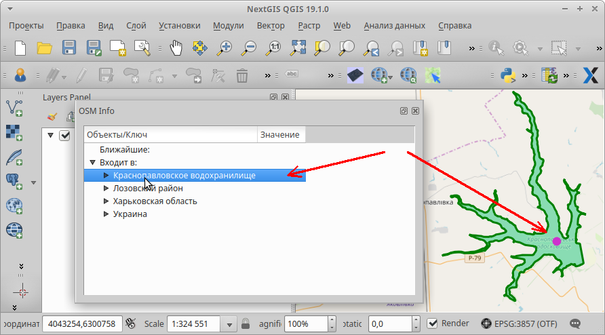Click the Zoom Full extent icon
The width and height of the screenshot is (605, 335).
point(298,48)
